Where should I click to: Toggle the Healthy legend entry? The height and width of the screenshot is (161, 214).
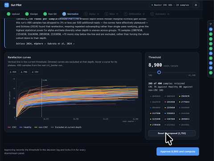pyautogui.click(x=25, y=127)
